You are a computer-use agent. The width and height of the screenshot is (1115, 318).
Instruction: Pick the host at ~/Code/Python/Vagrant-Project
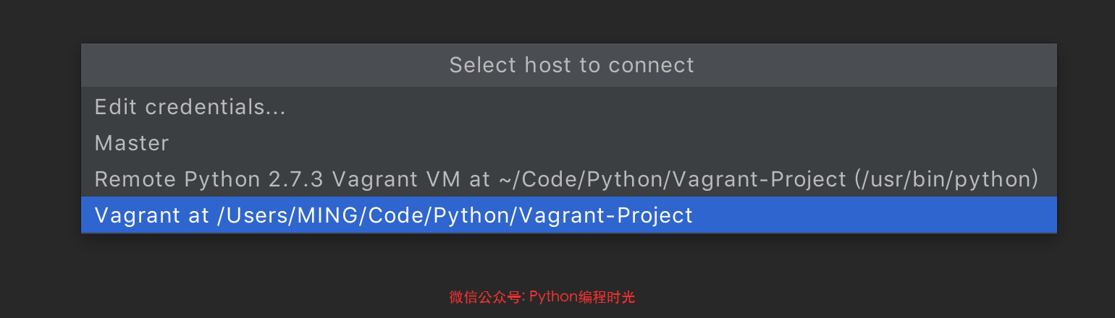coord(566,179)
